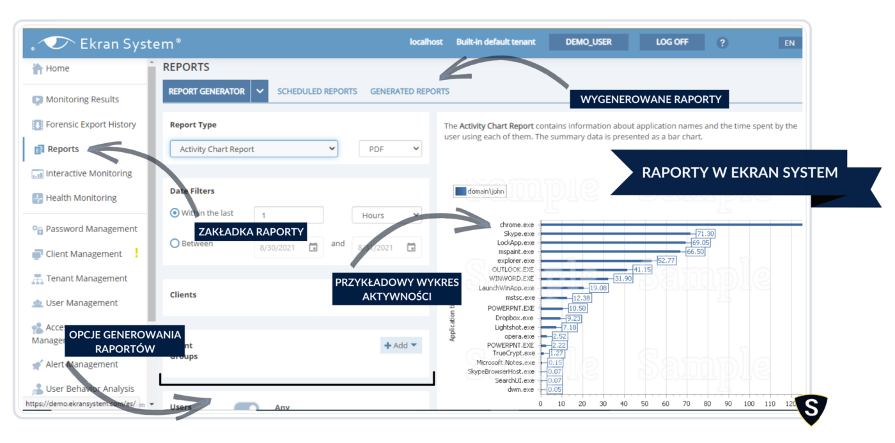The width and height of the screenshot is (895, 443).
Task: Click the Reports sidebar icon
Action: 39,149
